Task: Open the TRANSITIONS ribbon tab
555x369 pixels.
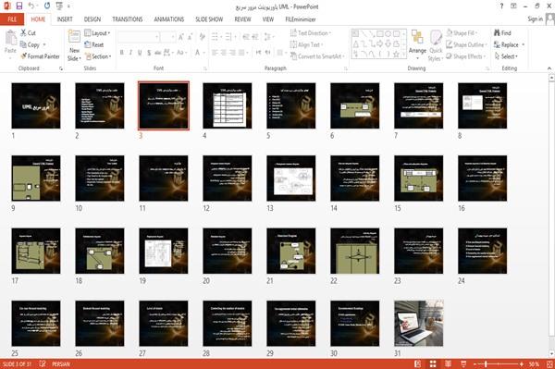Action: point(128,19)
